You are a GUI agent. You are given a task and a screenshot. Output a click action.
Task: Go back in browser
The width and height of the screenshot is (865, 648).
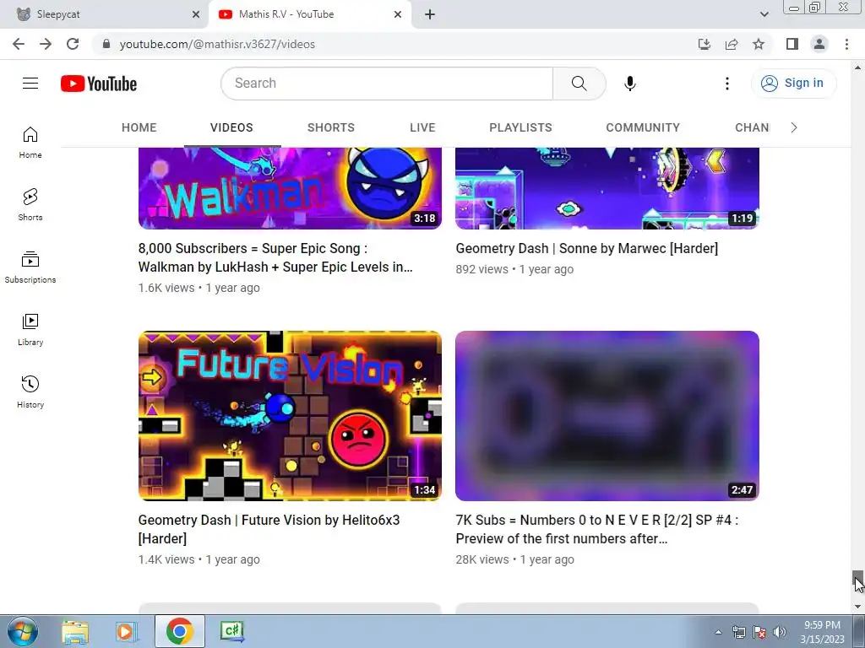tap(19, 44)
